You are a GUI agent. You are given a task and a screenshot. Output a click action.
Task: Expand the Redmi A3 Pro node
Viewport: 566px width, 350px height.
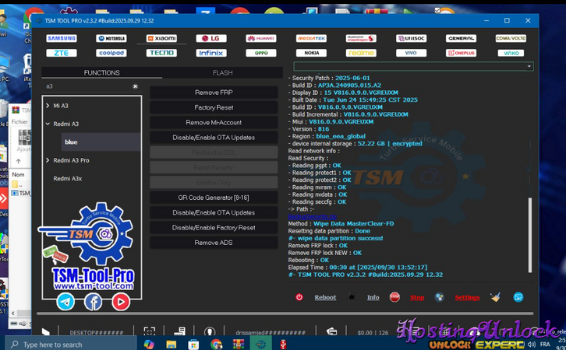48,160
